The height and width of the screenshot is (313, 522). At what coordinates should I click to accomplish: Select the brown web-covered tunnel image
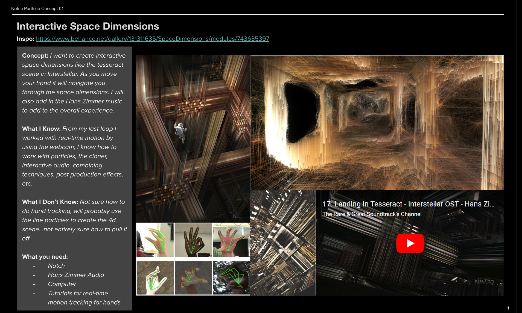coord(377,123)
